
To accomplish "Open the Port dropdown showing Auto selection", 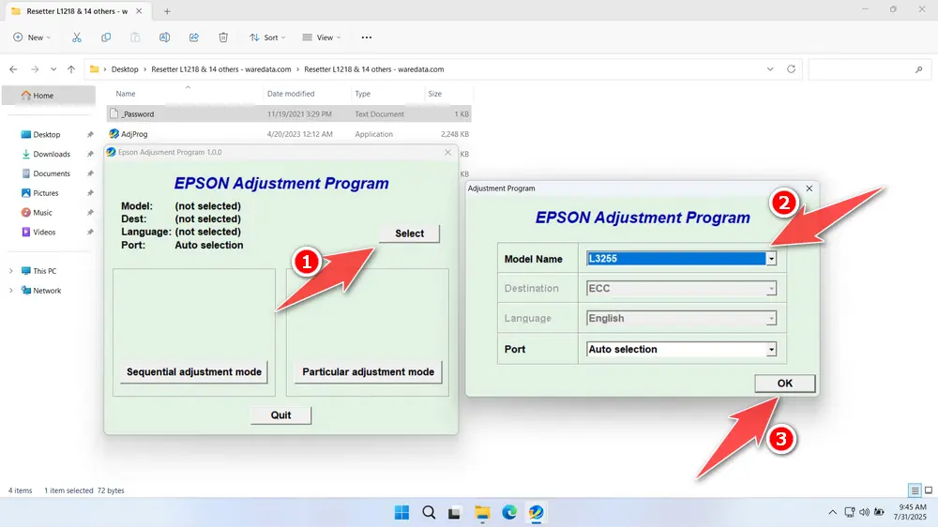I will click(x=771, y=350).
